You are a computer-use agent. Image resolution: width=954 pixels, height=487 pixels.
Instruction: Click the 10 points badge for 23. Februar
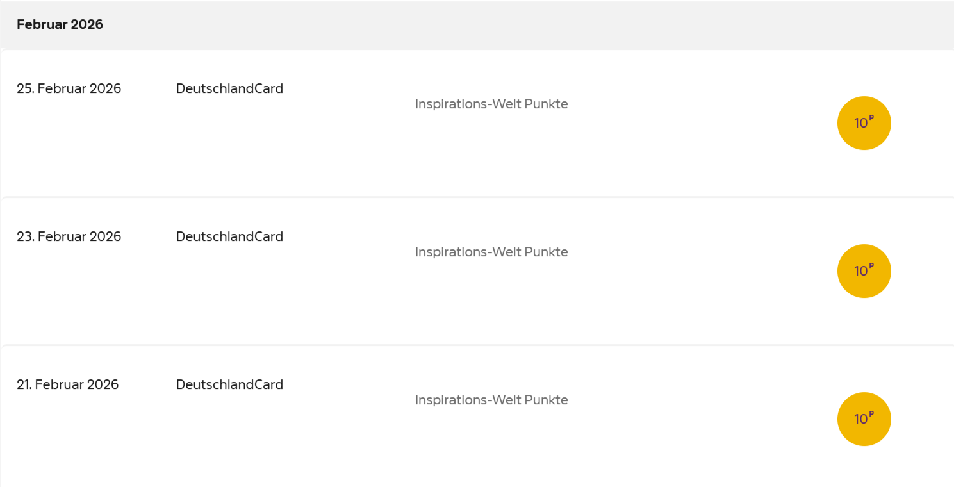pos(864,271)
